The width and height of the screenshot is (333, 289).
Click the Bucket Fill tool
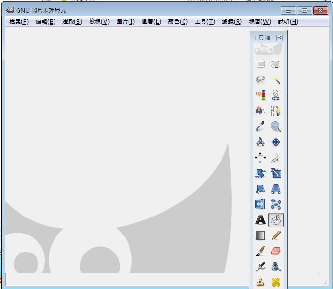(276, 220)
